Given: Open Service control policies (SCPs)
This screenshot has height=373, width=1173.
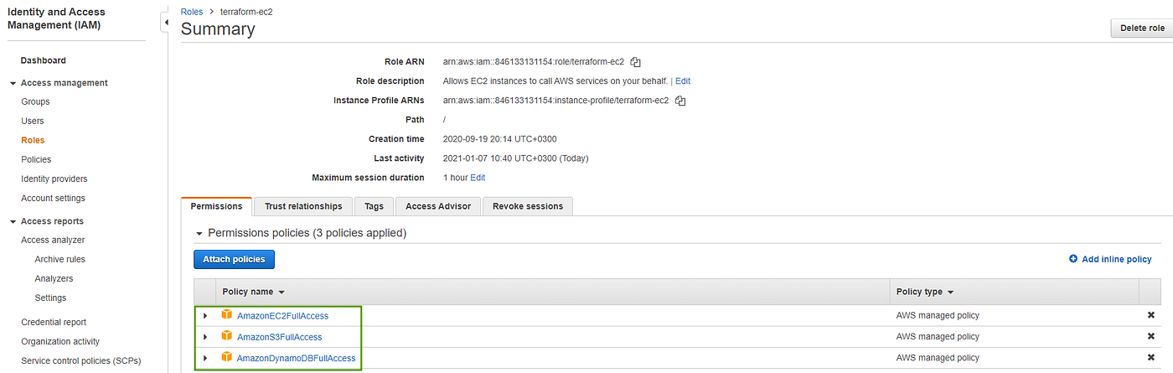Looking at the screenshot, I should [81, 360].
